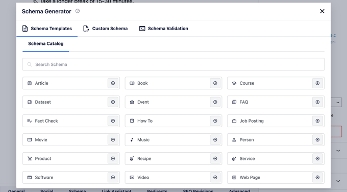Screen dimensions: 347x192
Task: Add the Video schema with plus icon
Action: (215, 177)
